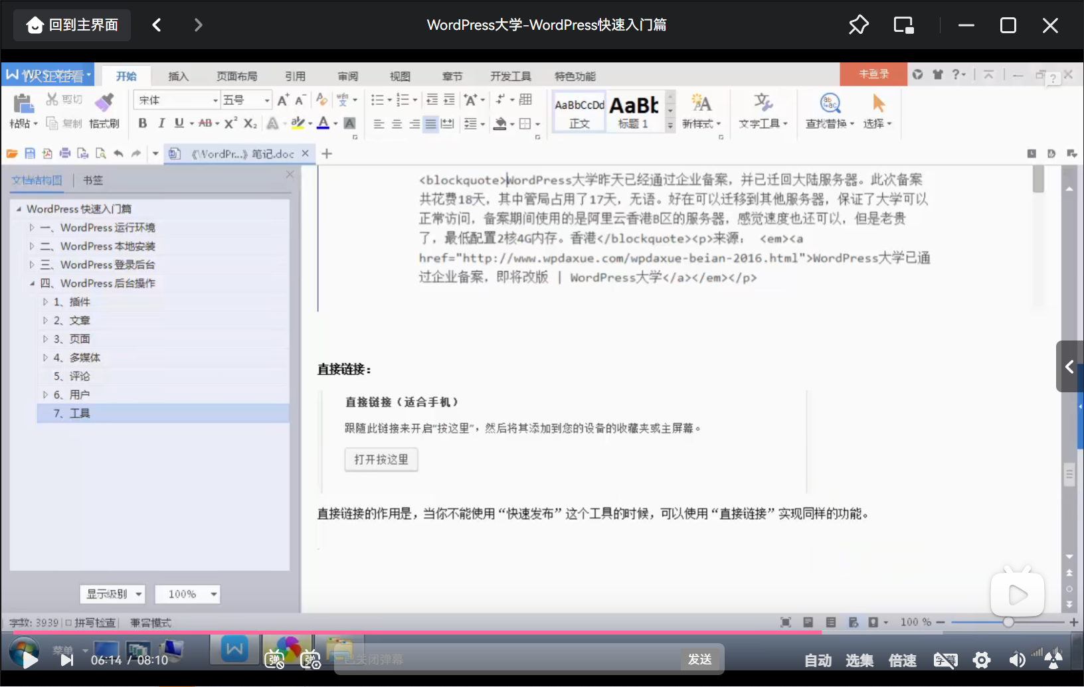1084x687 pixels.
Task: Open the 插入 ribbon tab
Action: coord(178,76)
